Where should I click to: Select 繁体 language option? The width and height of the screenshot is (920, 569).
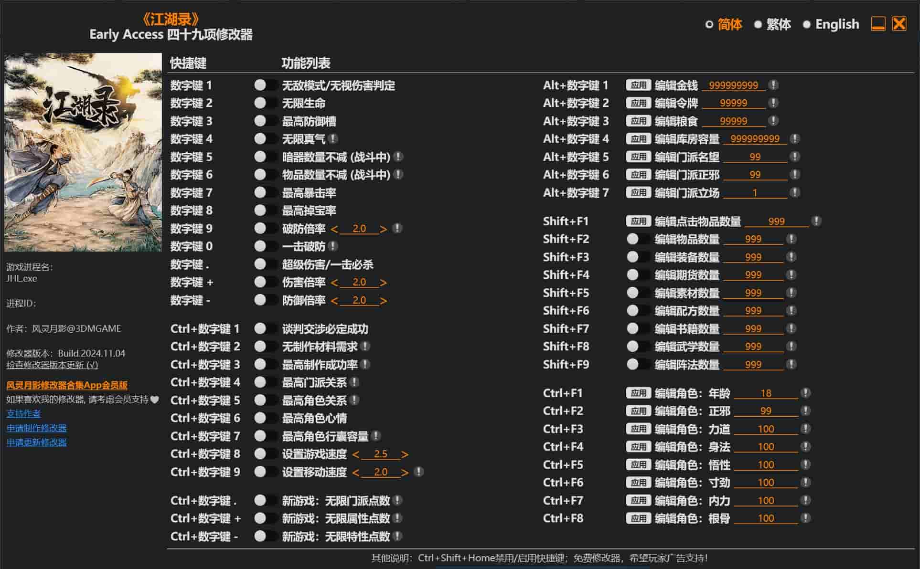pos(778,24)
